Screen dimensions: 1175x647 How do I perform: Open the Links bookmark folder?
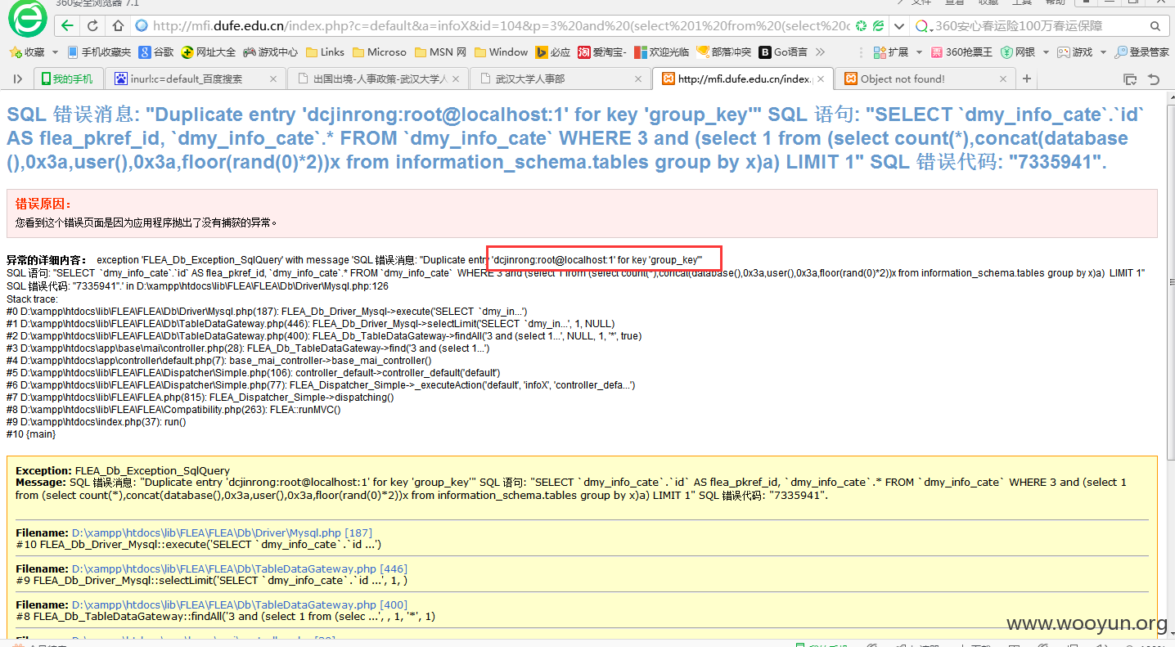[325, 52]
